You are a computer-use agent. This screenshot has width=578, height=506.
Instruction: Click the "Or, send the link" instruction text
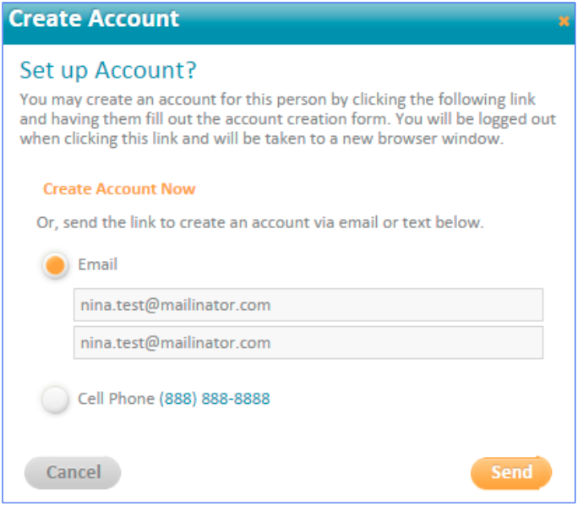[260, 223]
